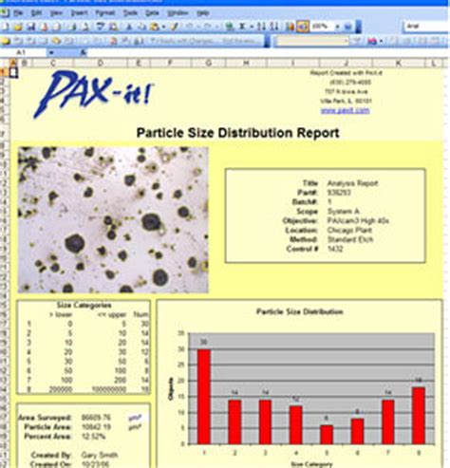Click the Copy icon

[142, 27]
